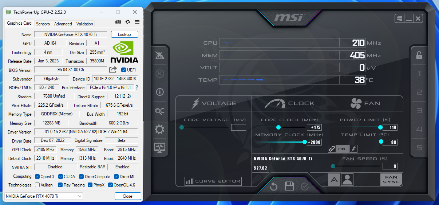Enable the Vulkan checkbox

tap(37, 185)
